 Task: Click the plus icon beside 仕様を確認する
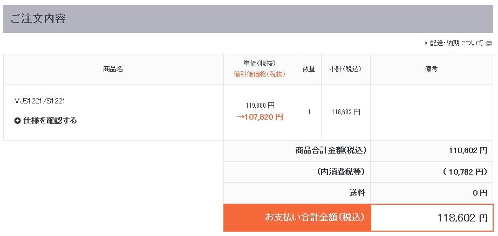click(x=17, y=121)
